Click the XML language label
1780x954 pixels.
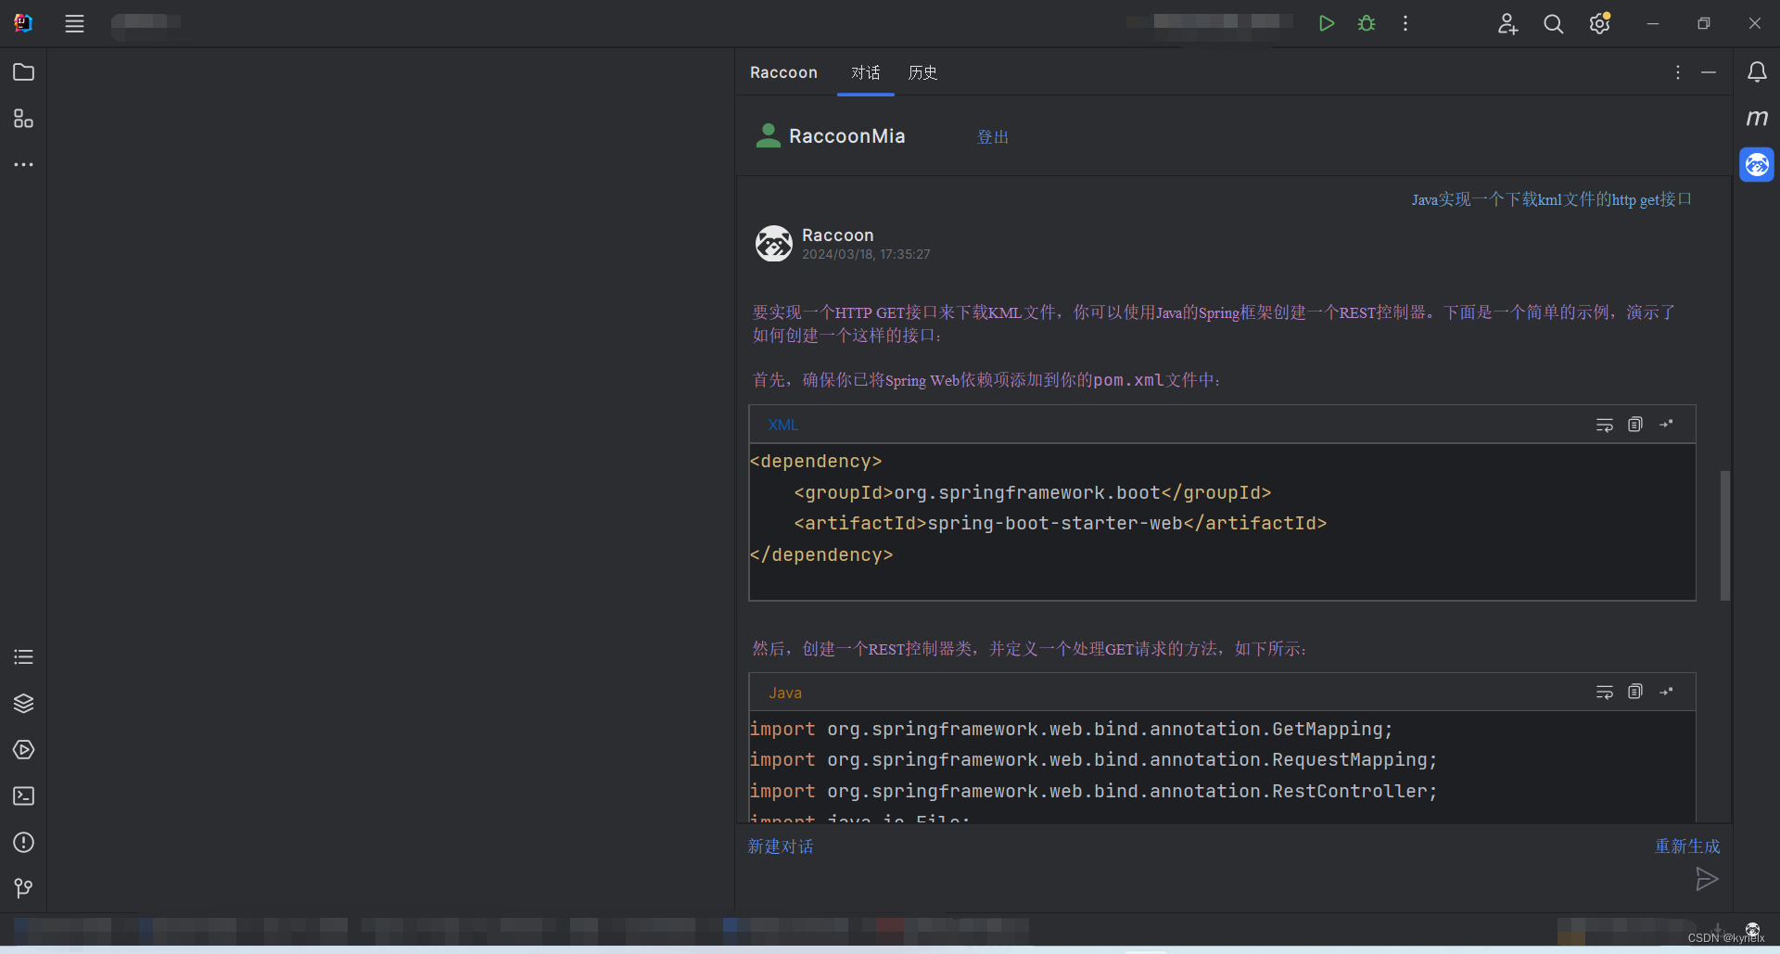tap(783, 425)
